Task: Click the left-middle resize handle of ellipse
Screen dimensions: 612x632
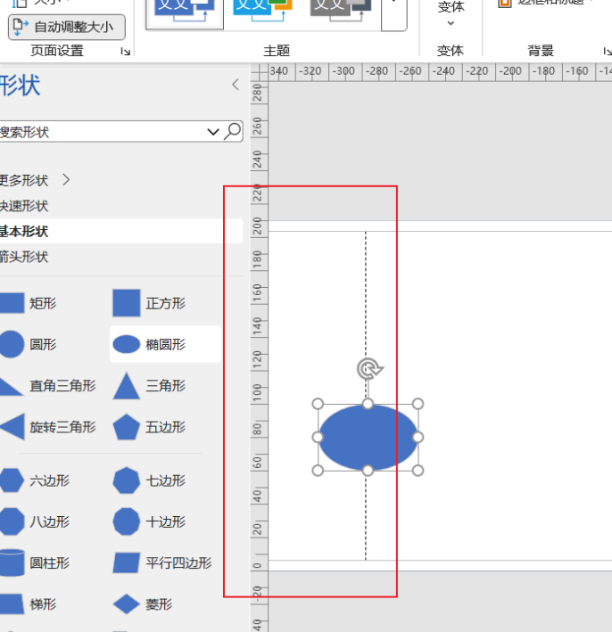Action: 318,438
